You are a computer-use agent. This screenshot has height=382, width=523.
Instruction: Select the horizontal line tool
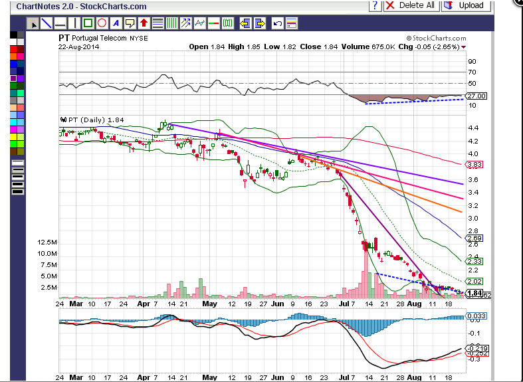click(x=60, y=23)
